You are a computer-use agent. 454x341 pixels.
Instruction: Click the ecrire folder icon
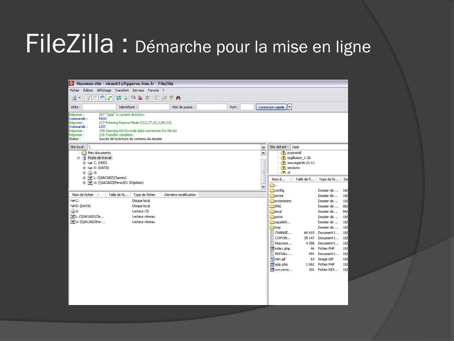coord(272,196)
